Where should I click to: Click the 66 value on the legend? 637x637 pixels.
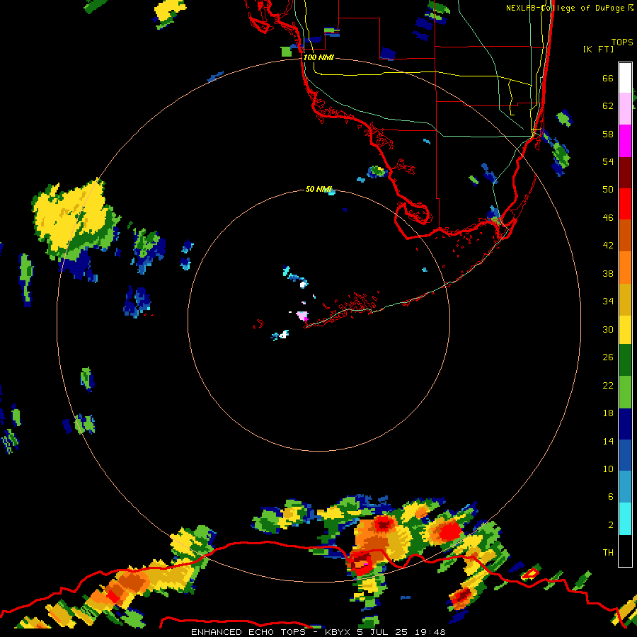[x=608, y=78]
